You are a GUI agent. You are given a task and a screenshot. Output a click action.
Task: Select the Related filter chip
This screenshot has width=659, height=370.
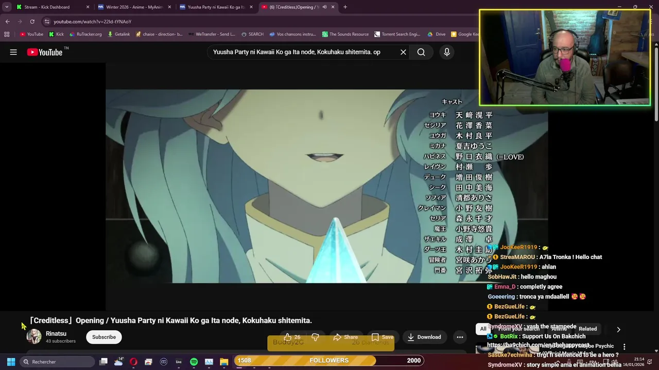point(587,329)
